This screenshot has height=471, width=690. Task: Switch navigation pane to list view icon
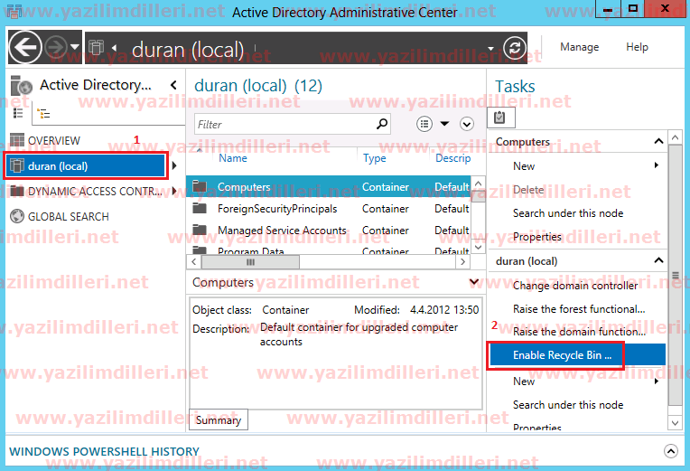coord(18,114)
